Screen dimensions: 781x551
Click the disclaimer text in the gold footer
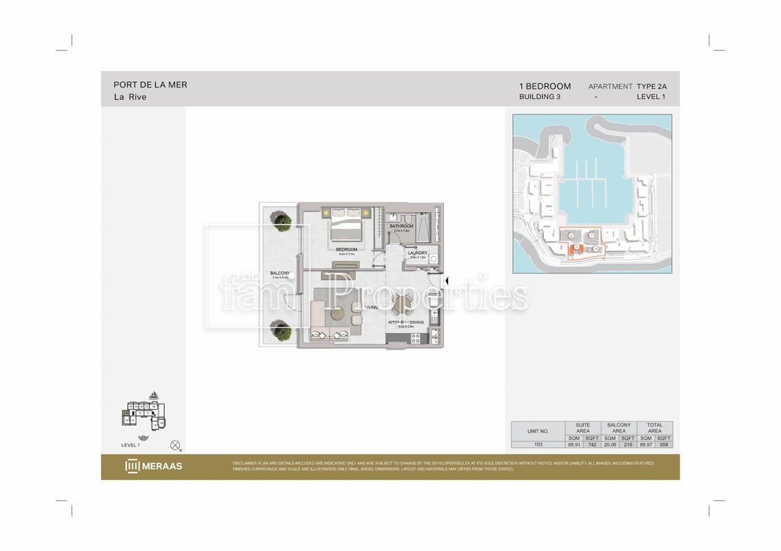(443, 466)
